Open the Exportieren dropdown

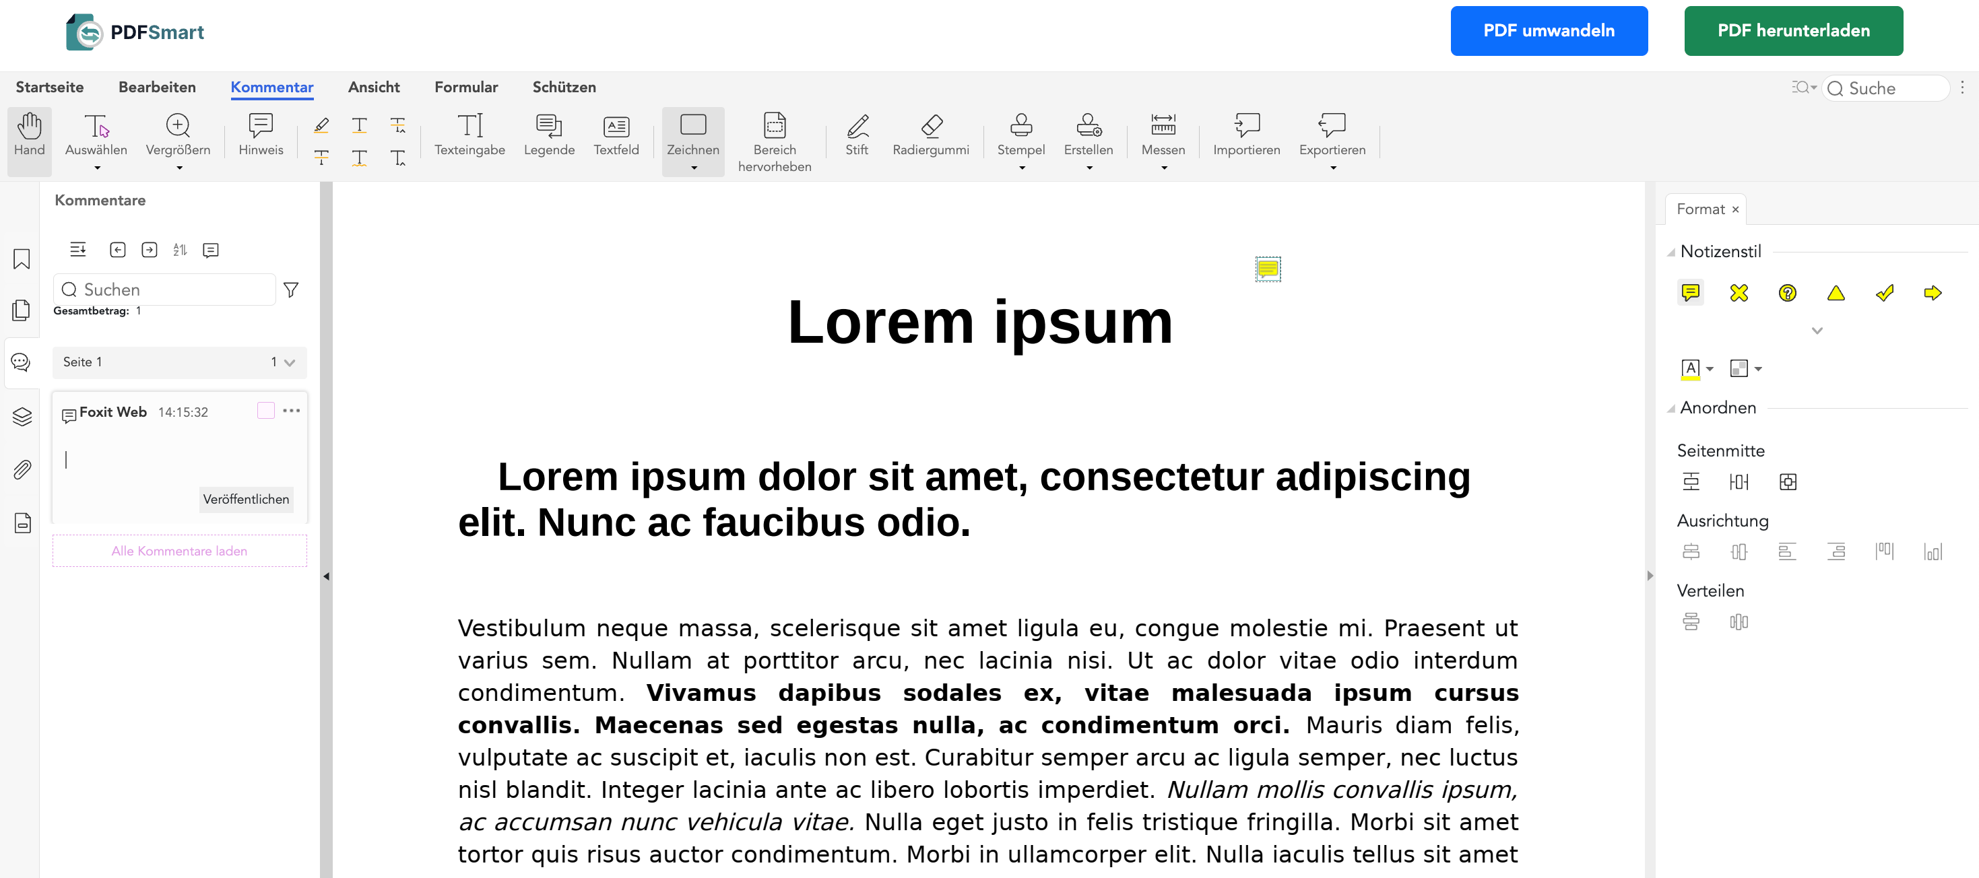(1333, 168)
